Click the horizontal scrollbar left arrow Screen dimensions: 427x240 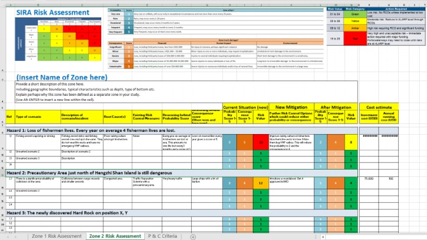click(322, 237)
